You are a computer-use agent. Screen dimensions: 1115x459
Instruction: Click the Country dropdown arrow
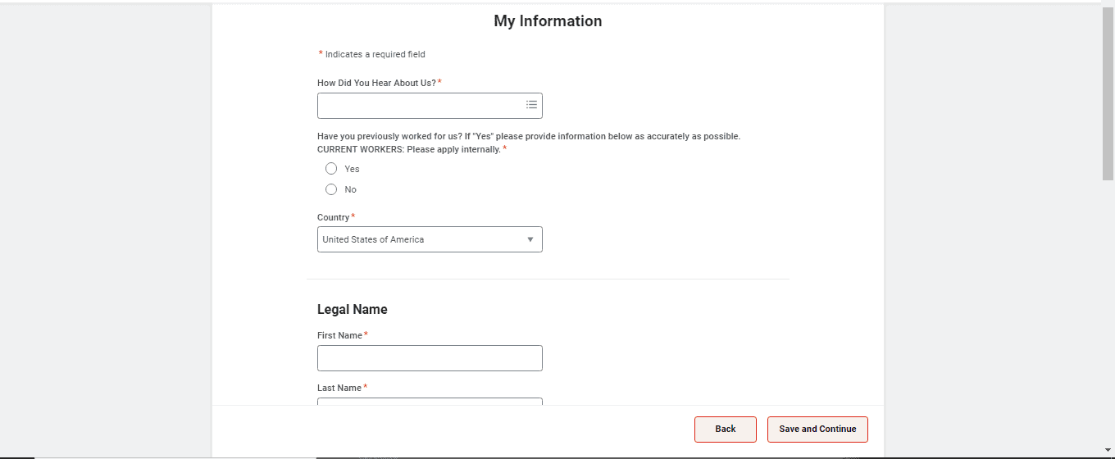[530, 239]
